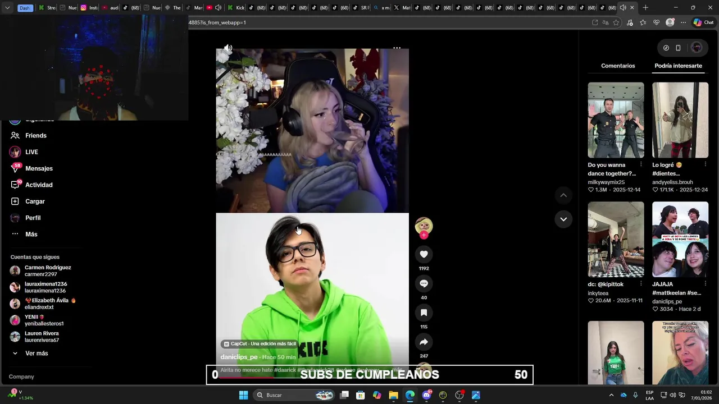This screenshot has height=404, width=719.
Task: Open Friends in the sidebar
Action: point(36,135)
